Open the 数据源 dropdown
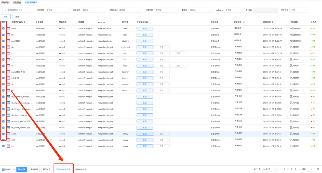This screenshot has width=322, height=173. coord(201,10)
